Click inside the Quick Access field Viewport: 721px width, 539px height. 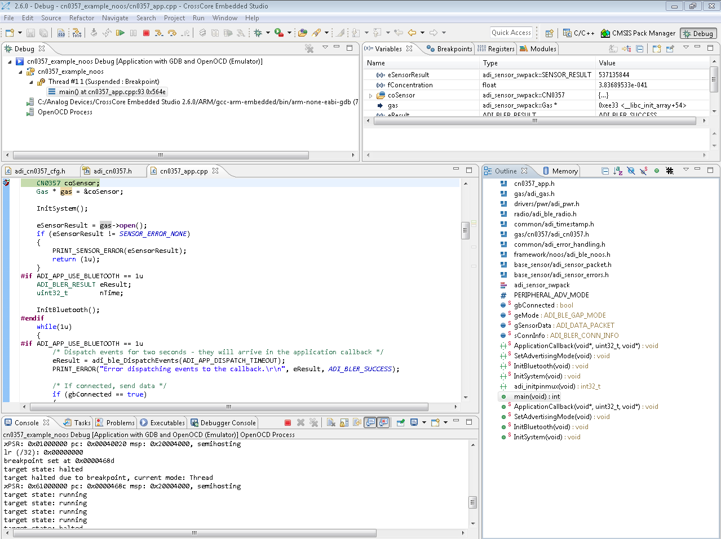511,33
